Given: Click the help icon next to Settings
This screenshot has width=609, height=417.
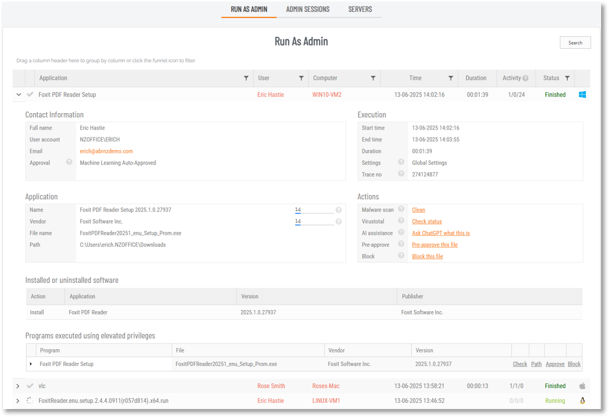Looking at the screenshot, I should [x=401, y=162].
